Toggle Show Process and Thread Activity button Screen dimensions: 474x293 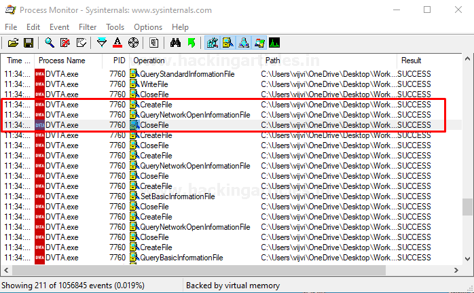click(x=259, y=43)
